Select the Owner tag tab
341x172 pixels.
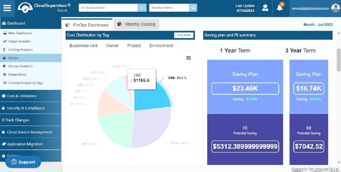pos(112,46)
